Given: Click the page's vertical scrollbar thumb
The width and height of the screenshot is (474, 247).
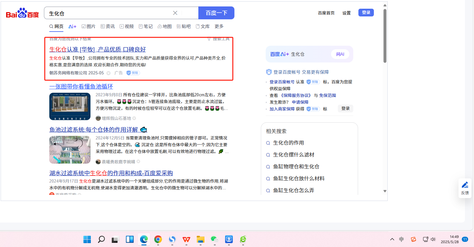Looking at the screenshot, I should click(385, 35).
